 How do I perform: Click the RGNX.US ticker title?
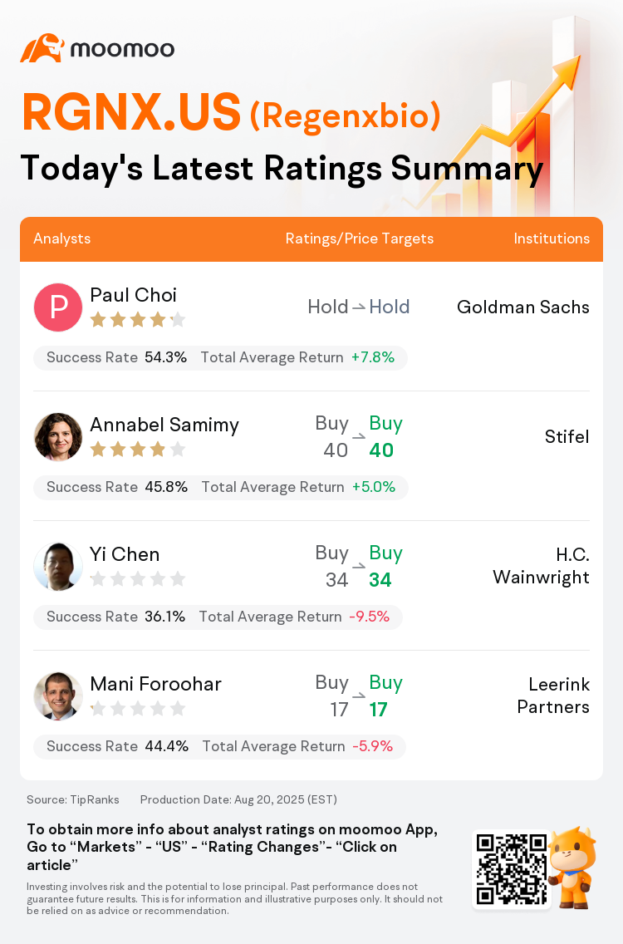point(131,112)
